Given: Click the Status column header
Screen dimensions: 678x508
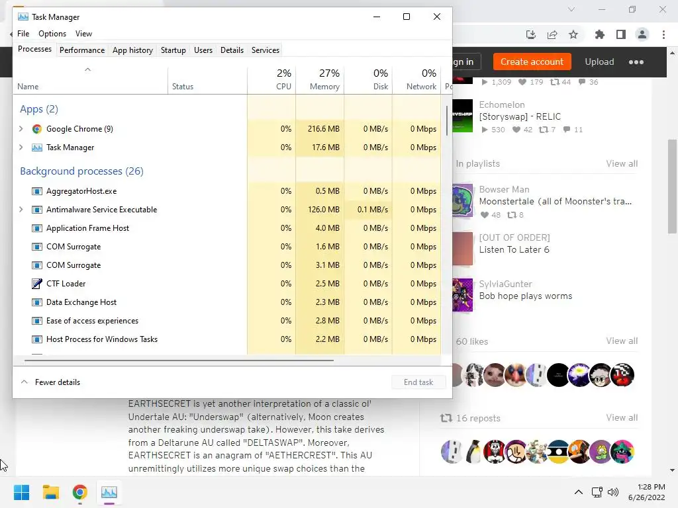Looking at the screenshot, I should coord(207,80).
